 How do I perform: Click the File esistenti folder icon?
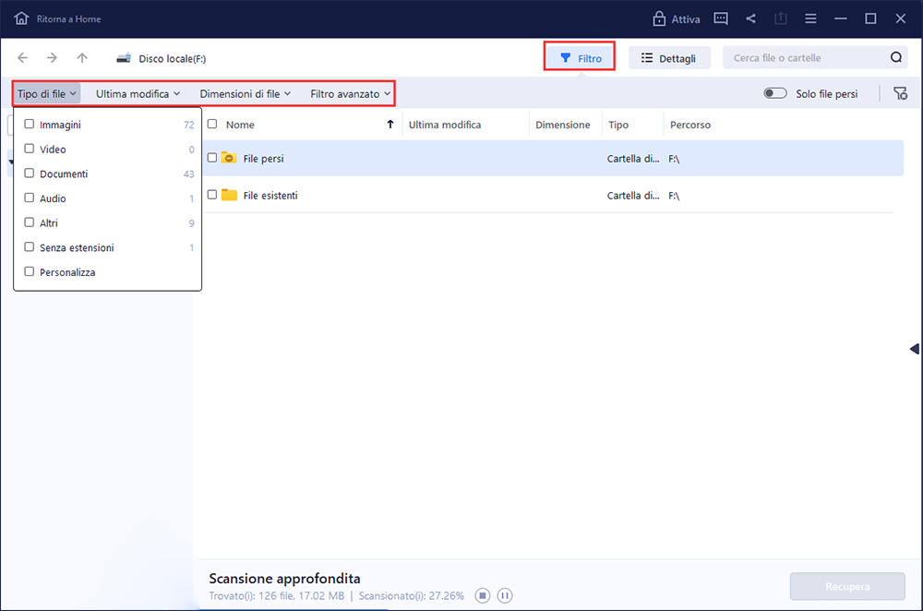229,195
